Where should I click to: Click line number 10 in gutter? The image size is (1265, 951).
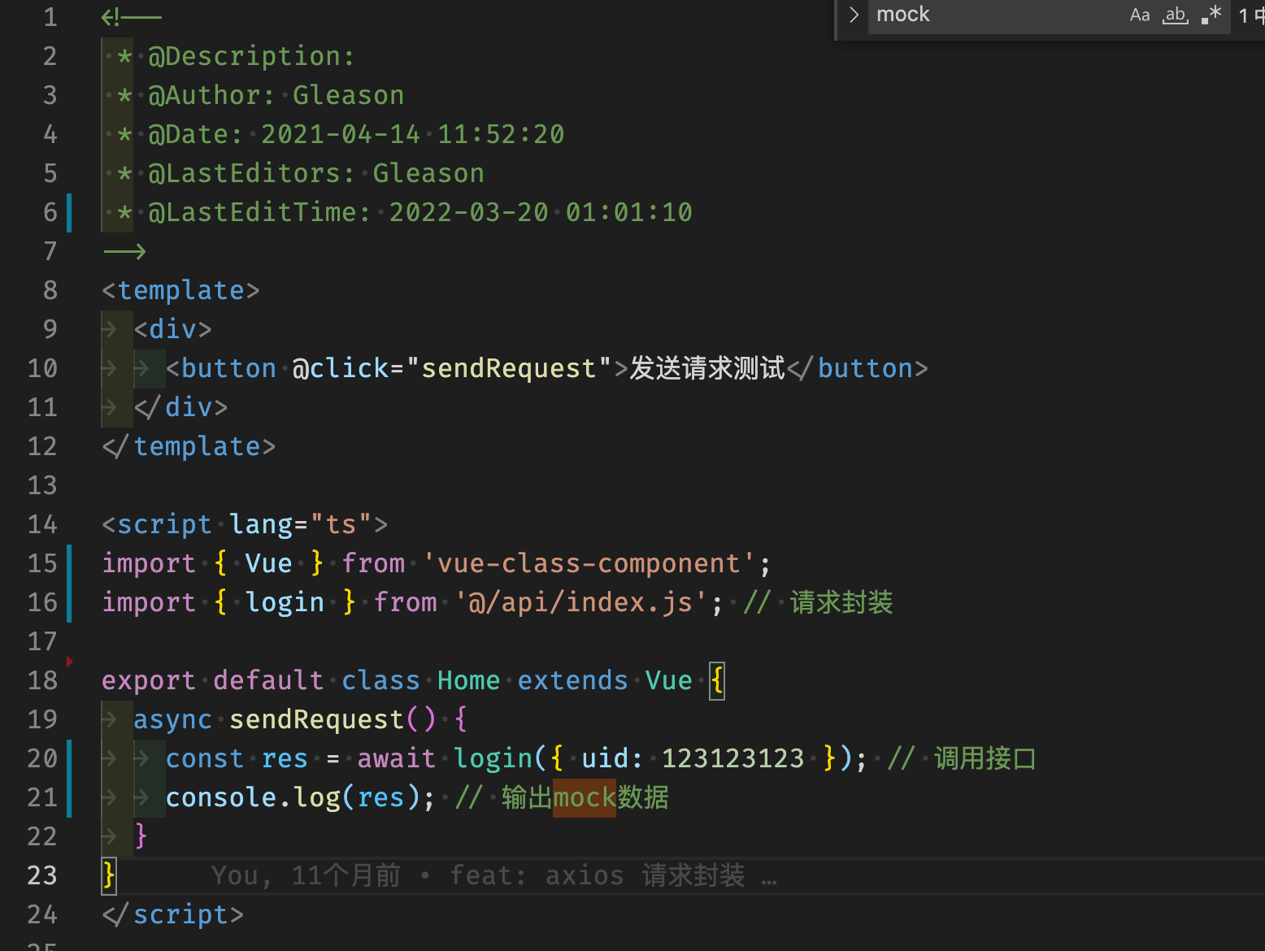pyautogui.click(x=42, y=368)
